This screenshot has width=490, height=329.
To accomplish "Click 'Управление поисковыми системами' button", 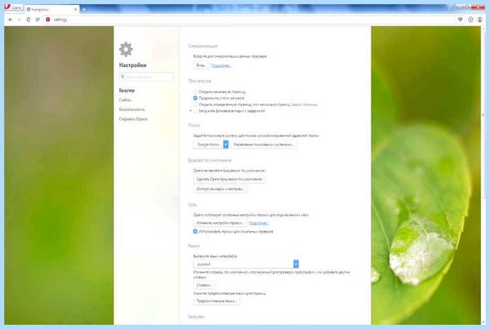I will click(x=264, y=144).
